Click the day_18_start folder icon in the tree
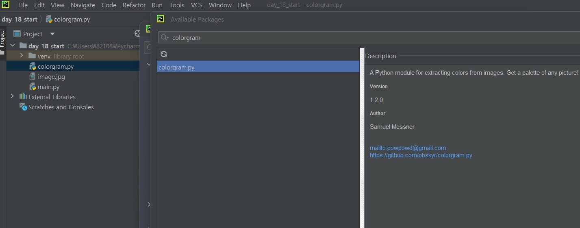 (23, 46)
